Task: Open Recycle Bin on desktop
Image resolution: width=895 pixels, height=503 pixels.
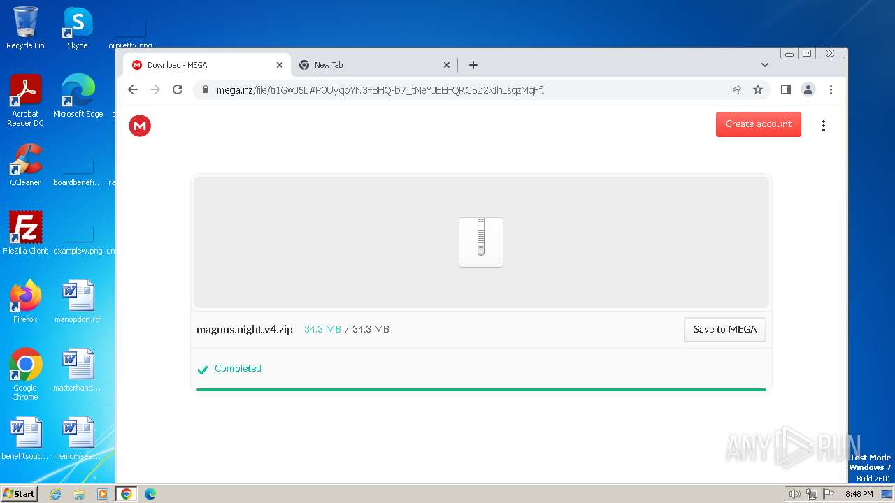Action: [25, 28]
